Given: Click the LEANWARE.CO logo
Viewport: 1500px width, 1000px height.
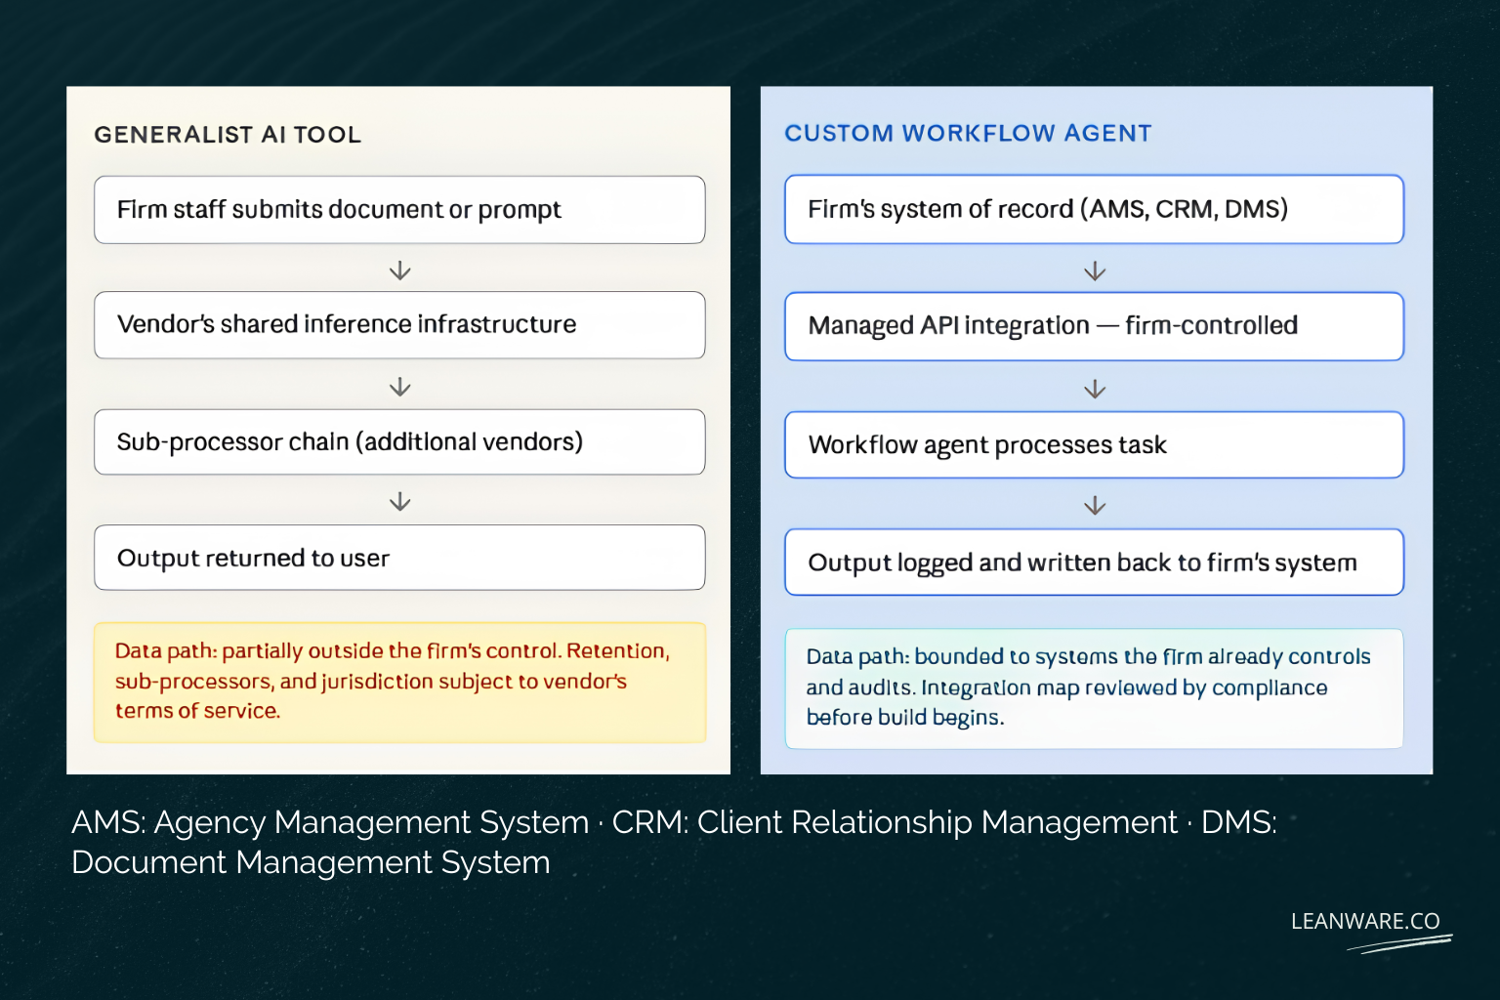Looking at the screenshot, I should tap(1366, 921).
